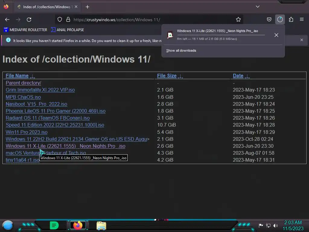Open the Action Center flag tray icon

(x=261, y=225)
